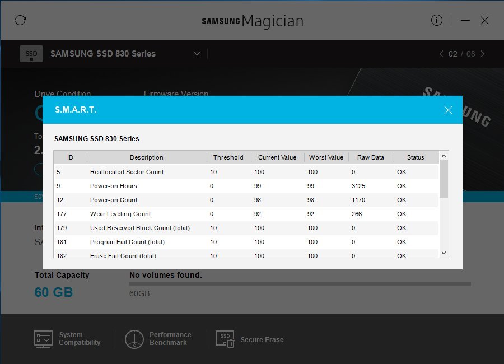Sort by ID column header

tap(71, 157)
